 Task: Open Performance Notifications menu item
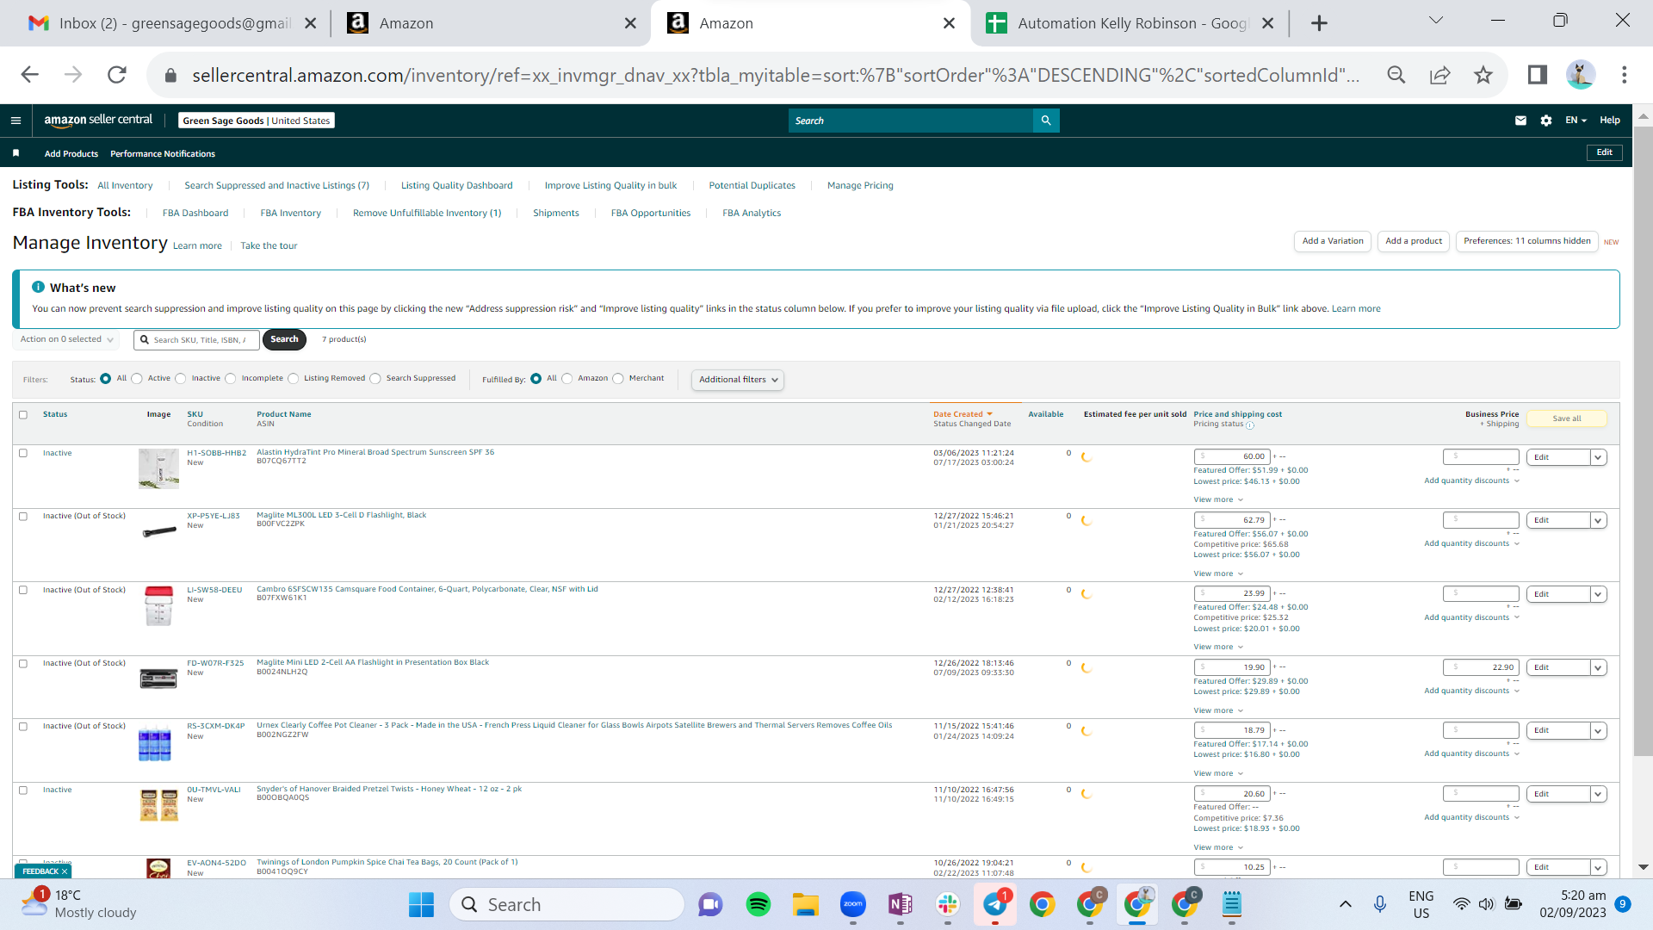(x=163, y=154)
